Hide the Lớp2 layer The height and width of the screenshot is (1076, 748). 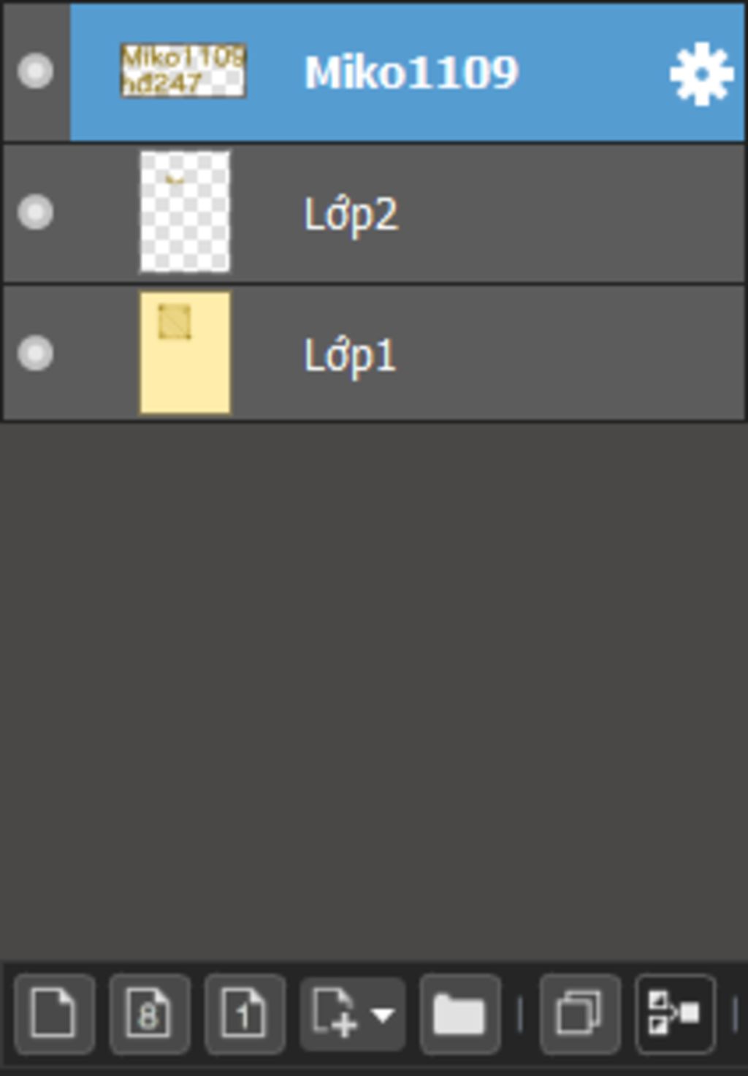click(35, 213)
